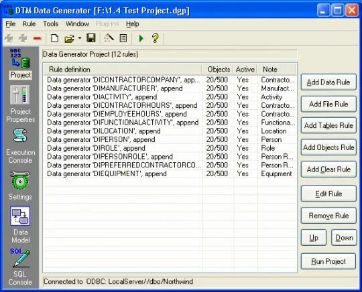The height and width of the screenshot is (292, 362).
Task: Close the DTM Data Generator window
Action: click(x=352, y=10)
